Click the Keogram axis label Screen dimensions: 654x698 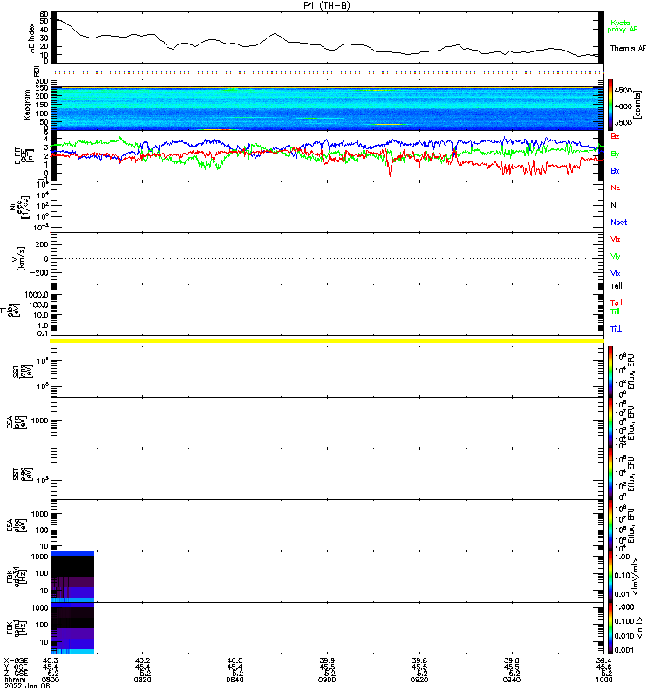(27, 105)
